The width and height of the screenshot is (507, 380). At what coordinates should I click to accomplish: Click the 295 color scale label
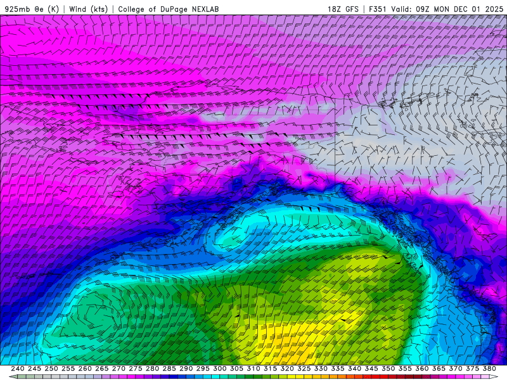click(x=203, y=369)
